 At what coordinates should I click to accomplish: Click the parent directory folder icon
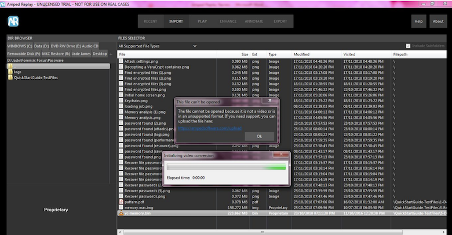pyautogui.click(x=10, y=66)
